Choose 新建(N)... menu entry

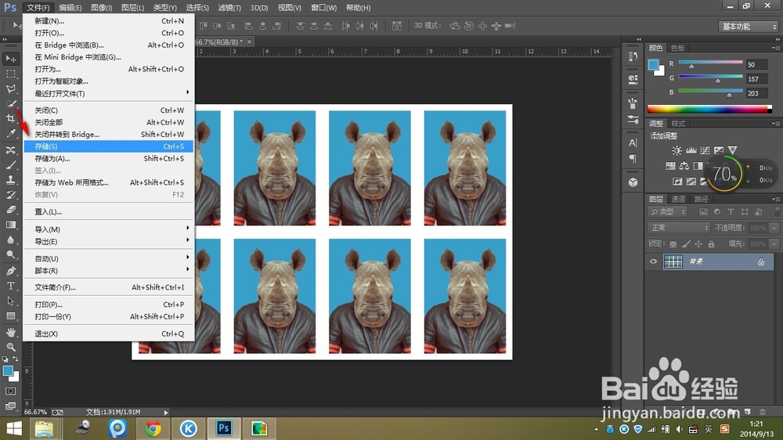108,20
